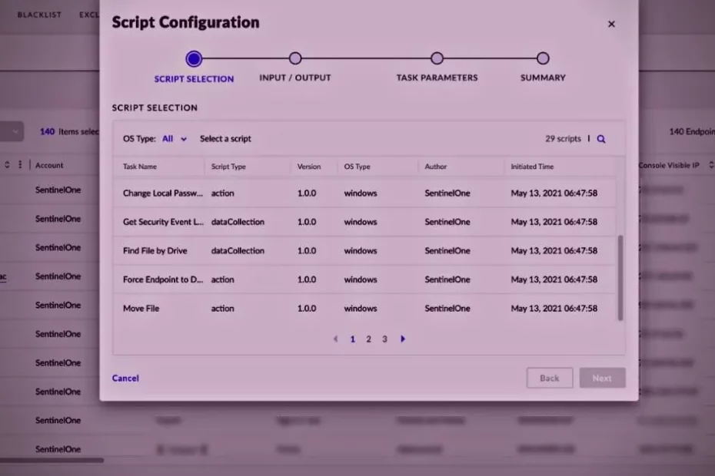This screenshot has width=715, height=476.
Task: Open the OS Type All dropdown
Action: (x=175, y=139)
